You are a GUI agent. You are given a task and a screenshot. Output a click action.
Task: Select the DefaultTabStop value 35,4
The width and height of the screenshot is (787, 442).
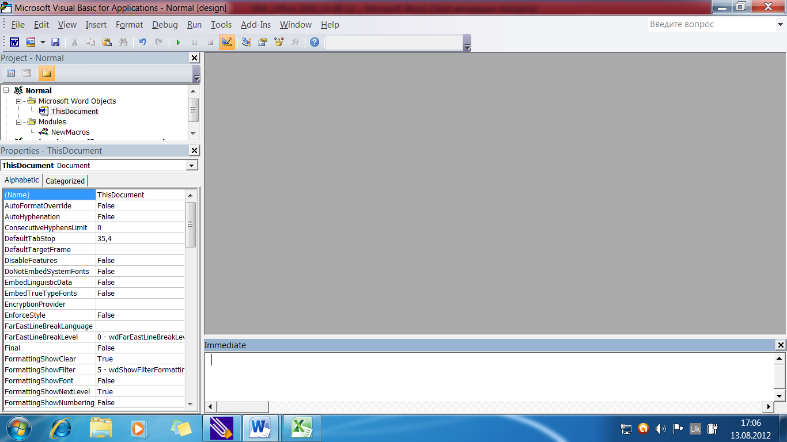(x=140, y=238)
